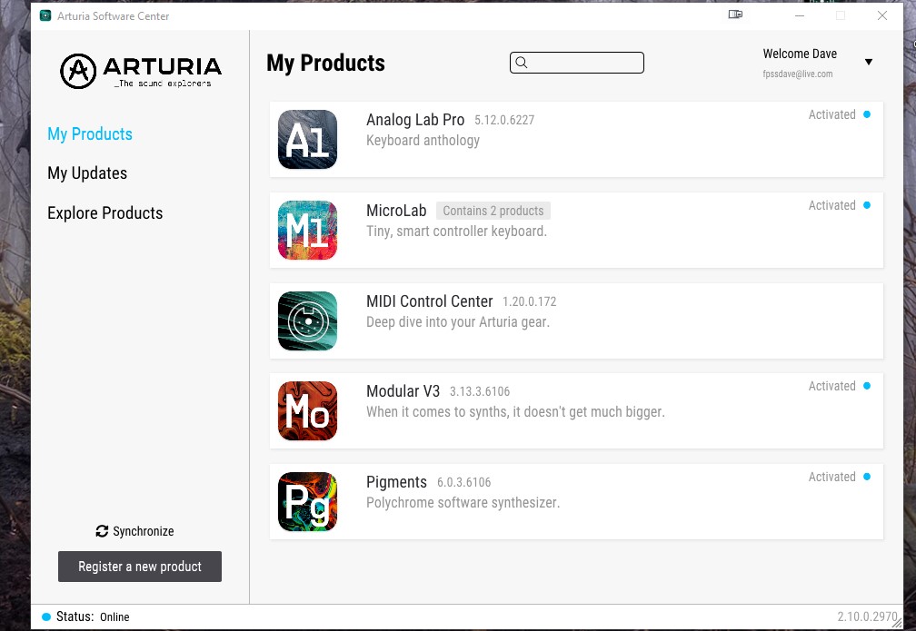Image resolution: width=916 pixels, height=631 pixels.
Task: Open the Welcome Dave account dropdown arrow
Action: point(869,62)
